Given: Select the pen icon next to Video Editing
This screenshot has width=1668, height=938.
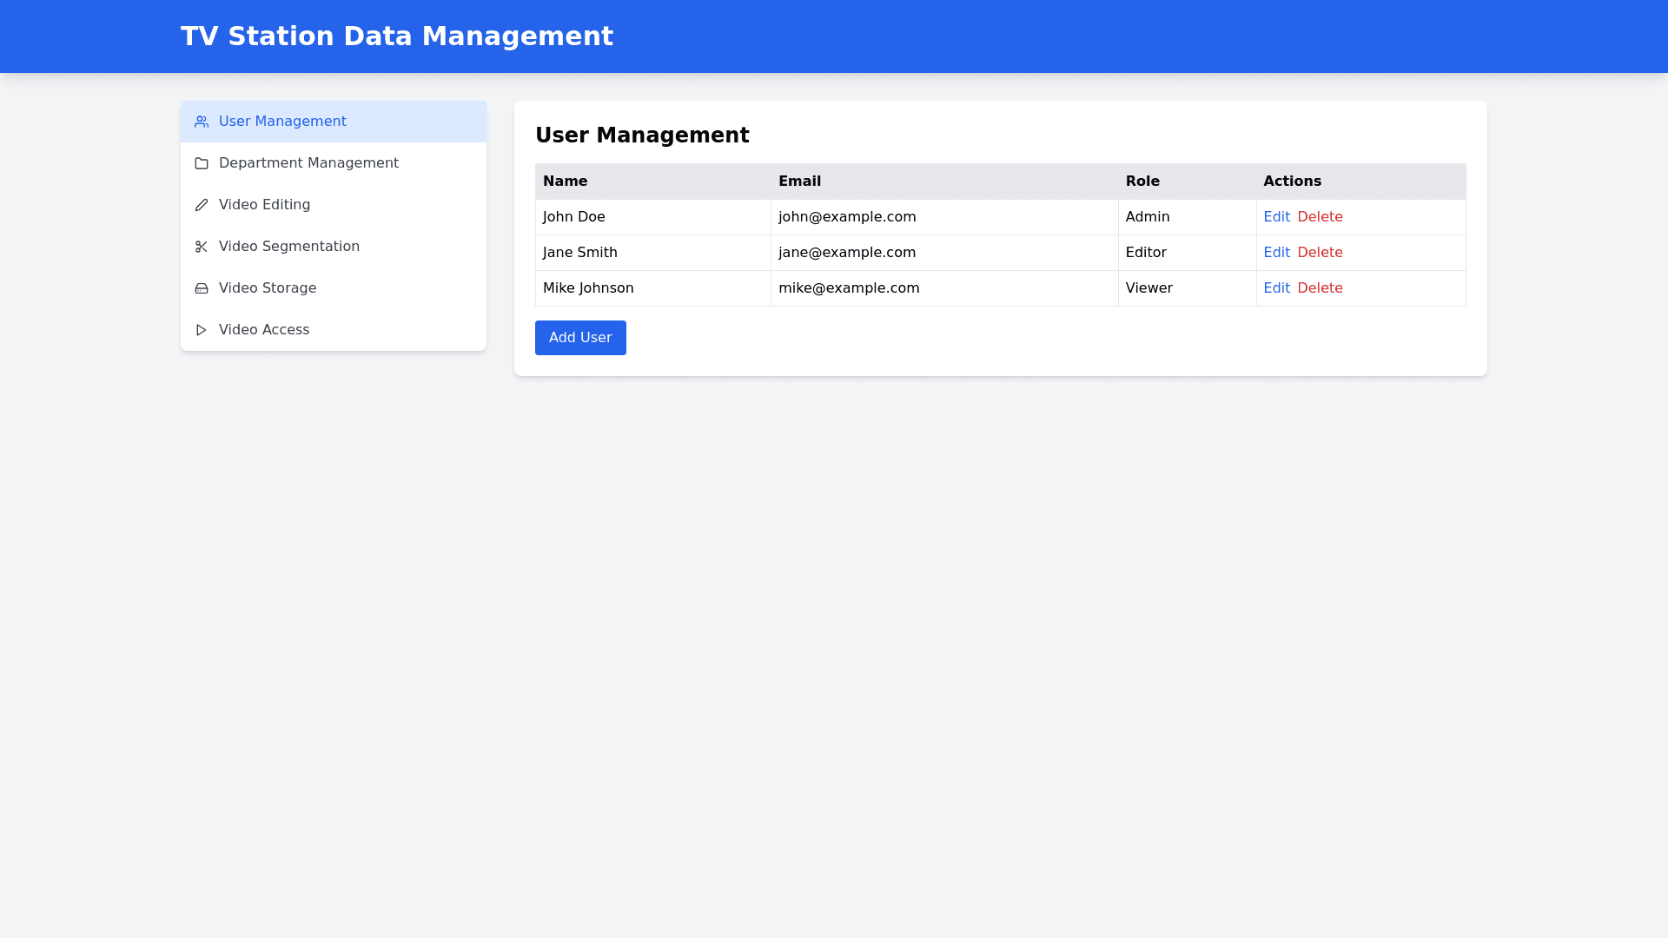Looking at the screenshot, I should [201, 205].
